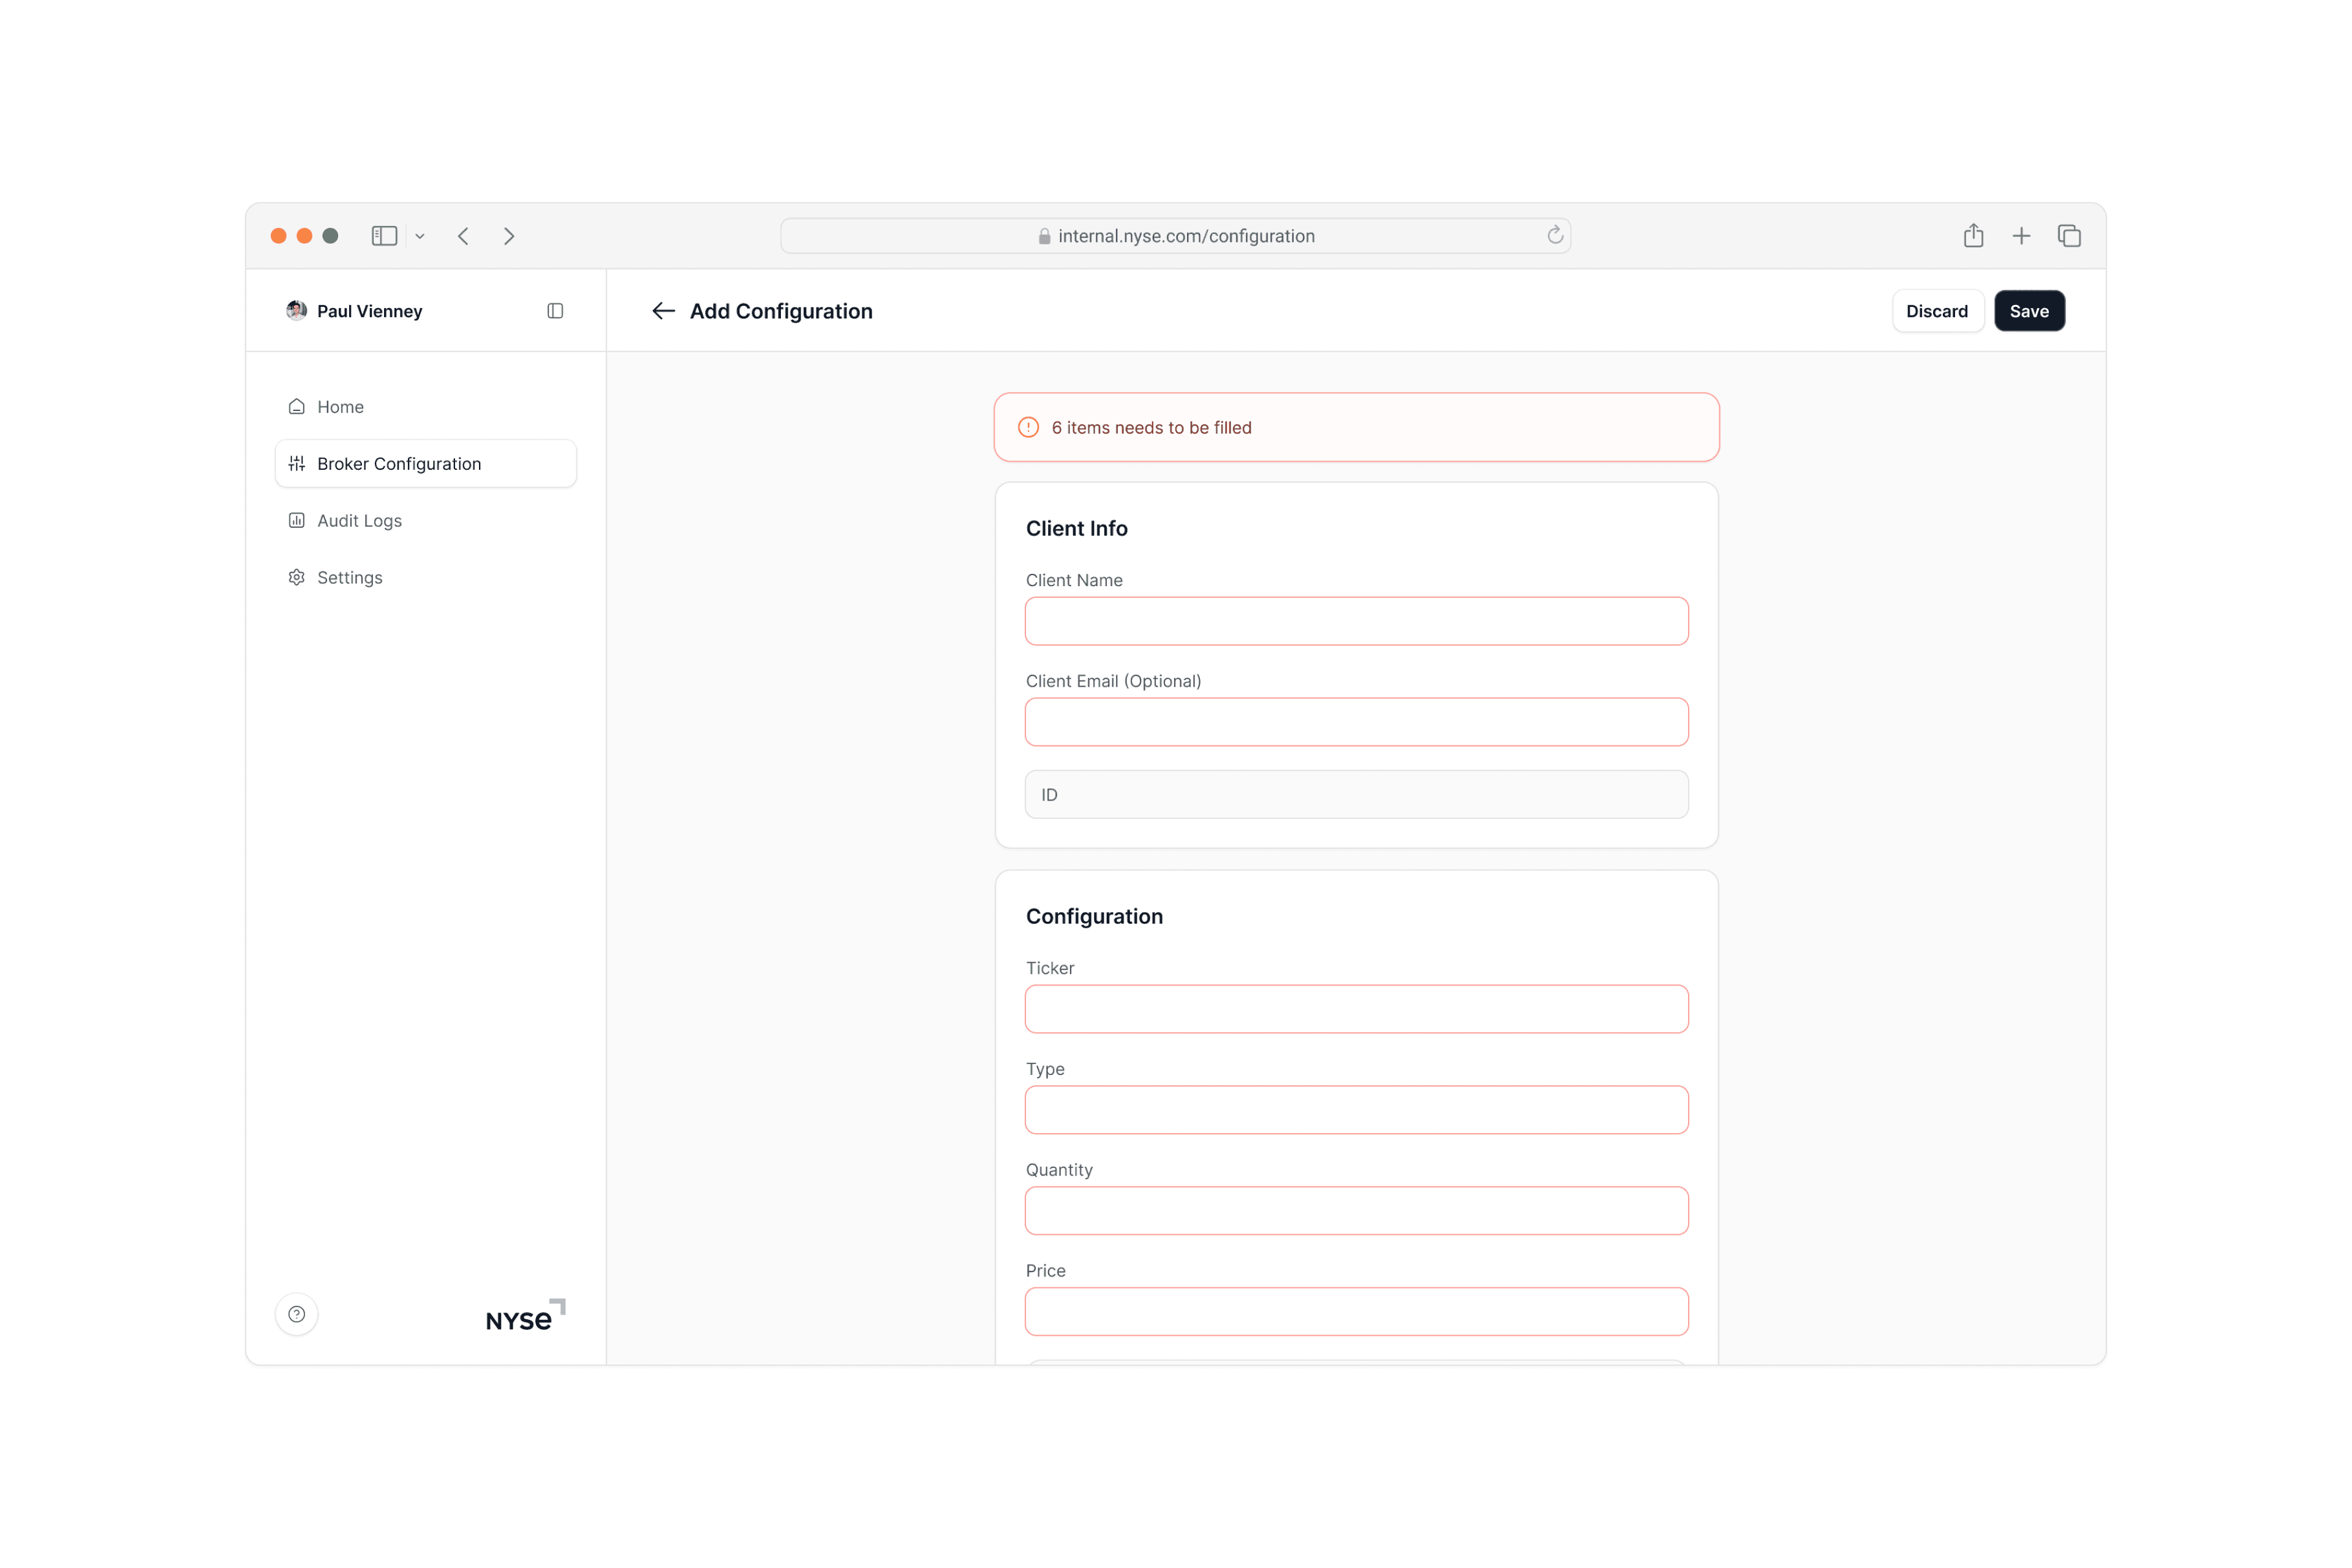2352x1568 pixels.
Task: Click the Settings gear icon
Action: (297, 577)
